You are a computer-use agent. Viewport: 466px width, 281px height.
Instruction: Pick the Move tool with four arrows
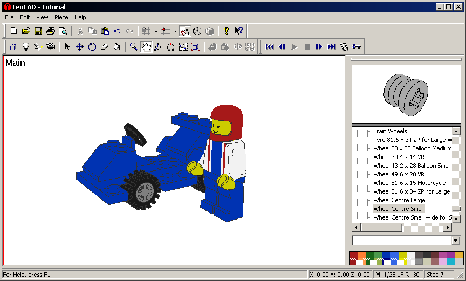(x=79, y=47)
